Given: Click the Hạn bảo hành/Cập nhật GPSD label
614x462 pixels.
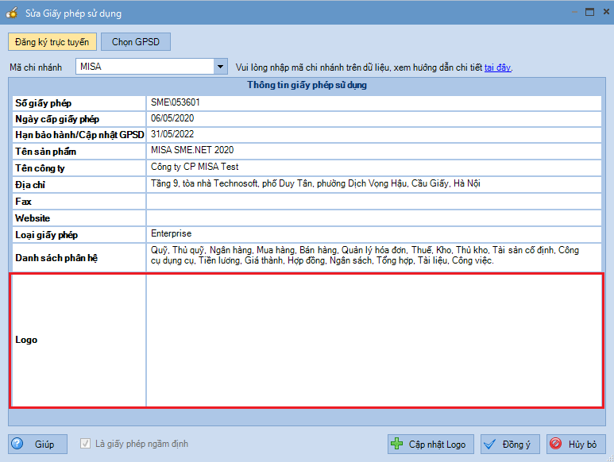Looking at the screenshot, I should (80, 135).
